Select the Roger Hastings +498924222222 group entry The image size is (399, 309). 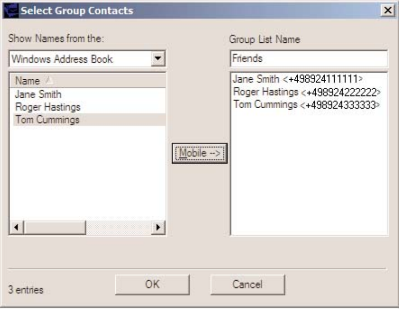pyautogui.click(x=307, y=92)
